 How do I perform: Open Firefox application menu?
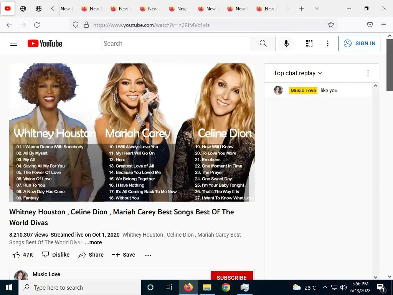[x=384, y=25]
